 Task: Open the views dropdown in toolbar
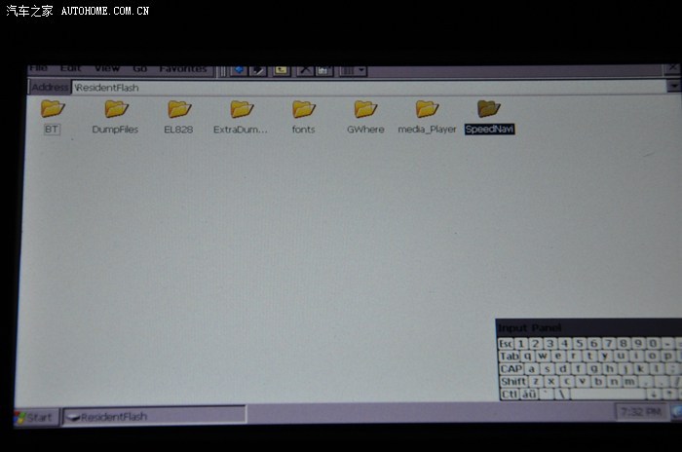(x=361, y=70)
